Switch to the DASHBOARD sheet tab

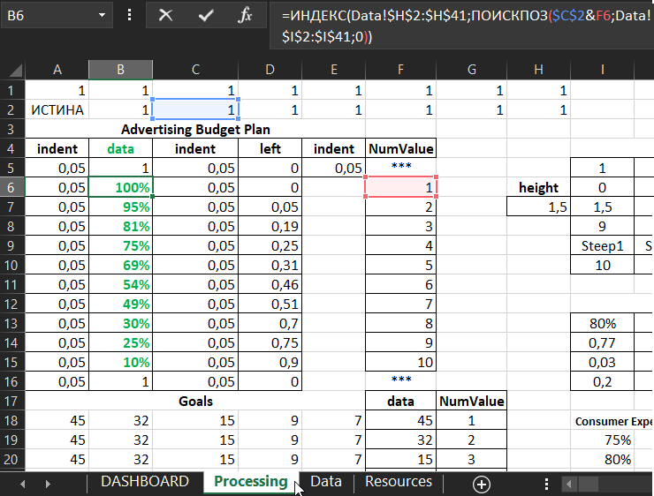coord(144,482)
